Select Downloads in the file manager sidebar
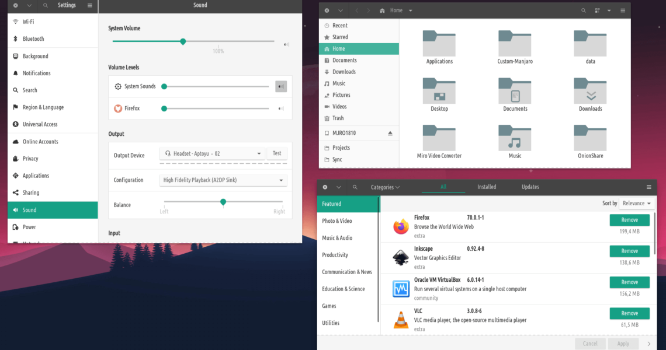Image resolution: width=666 pixels, height=350 pixels. click(x=344, y=72)
